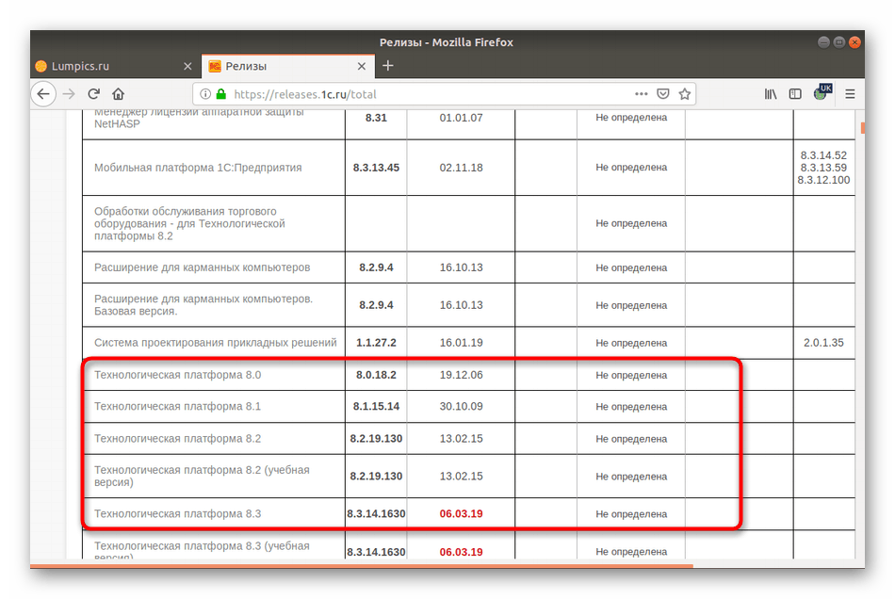Toggle the sidebar view icon

795,94
